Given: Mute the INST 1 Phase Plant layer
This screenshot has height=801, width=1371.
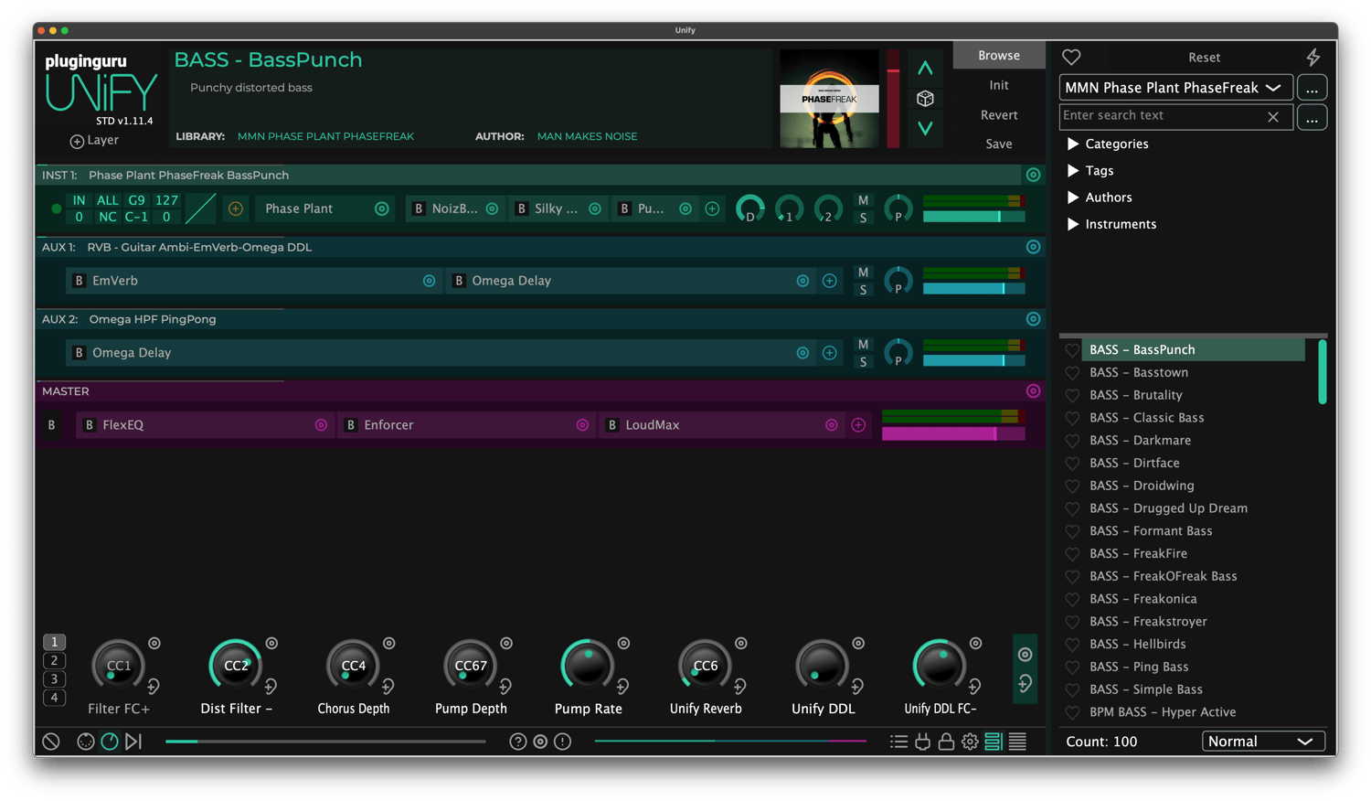Looking at the screenshot, I should pos(863,200).
